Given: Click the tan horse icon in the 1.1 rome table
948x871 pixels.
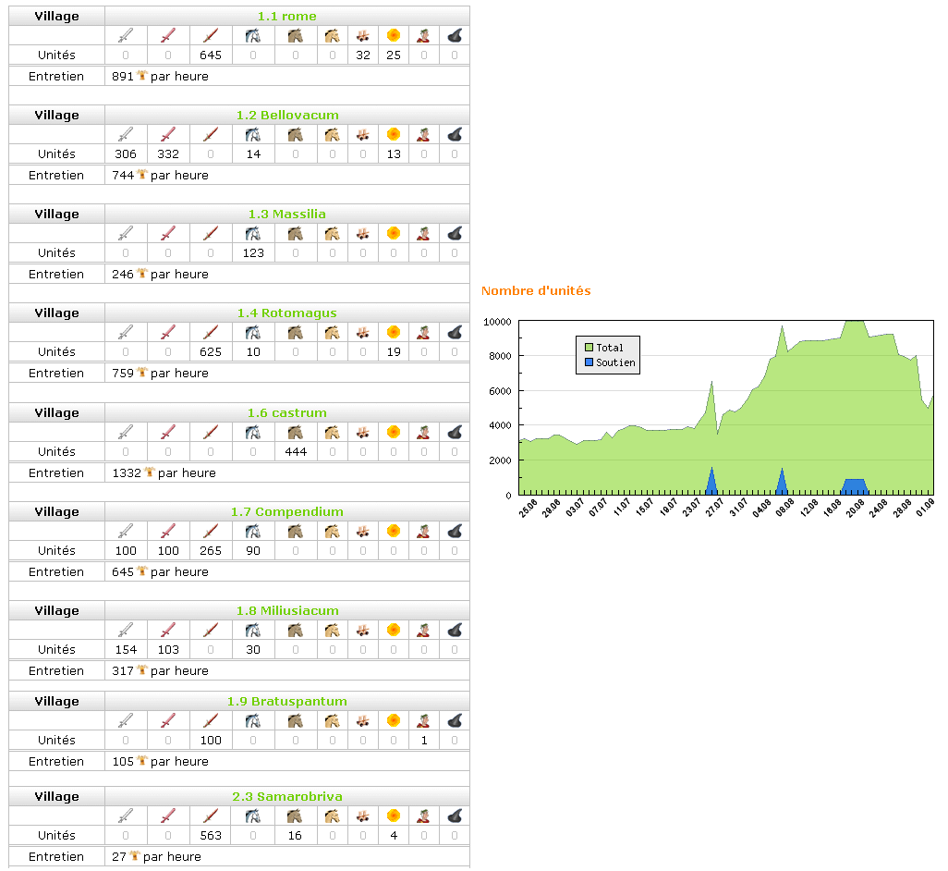Looking at the screenshot, I should [x=333, y=36].
